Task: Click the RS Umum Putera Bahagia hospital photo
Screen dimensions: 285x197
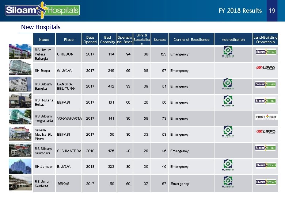Action: (x=20, y=51)
